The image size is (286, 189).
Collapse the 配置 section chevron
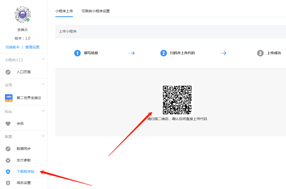tap(43, 136)
